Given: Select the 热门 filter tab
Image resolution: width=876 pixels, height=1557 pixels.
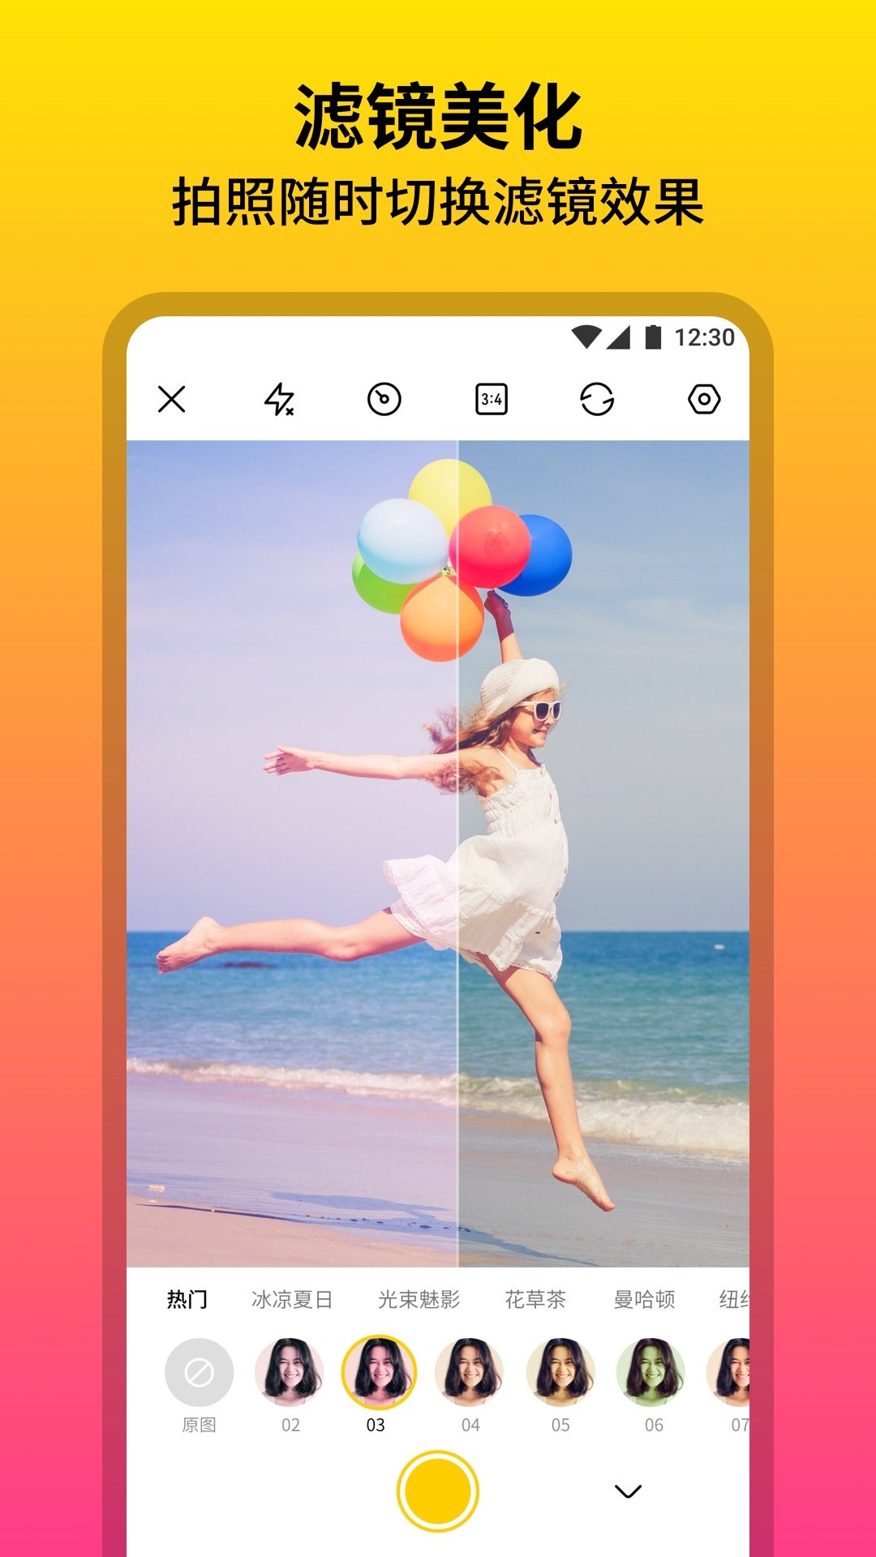Looking at the screenshot, I should [x=187, y=1300].
